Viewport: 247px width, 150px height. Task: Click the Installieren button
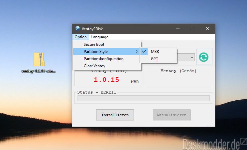(x=115, y=115)
